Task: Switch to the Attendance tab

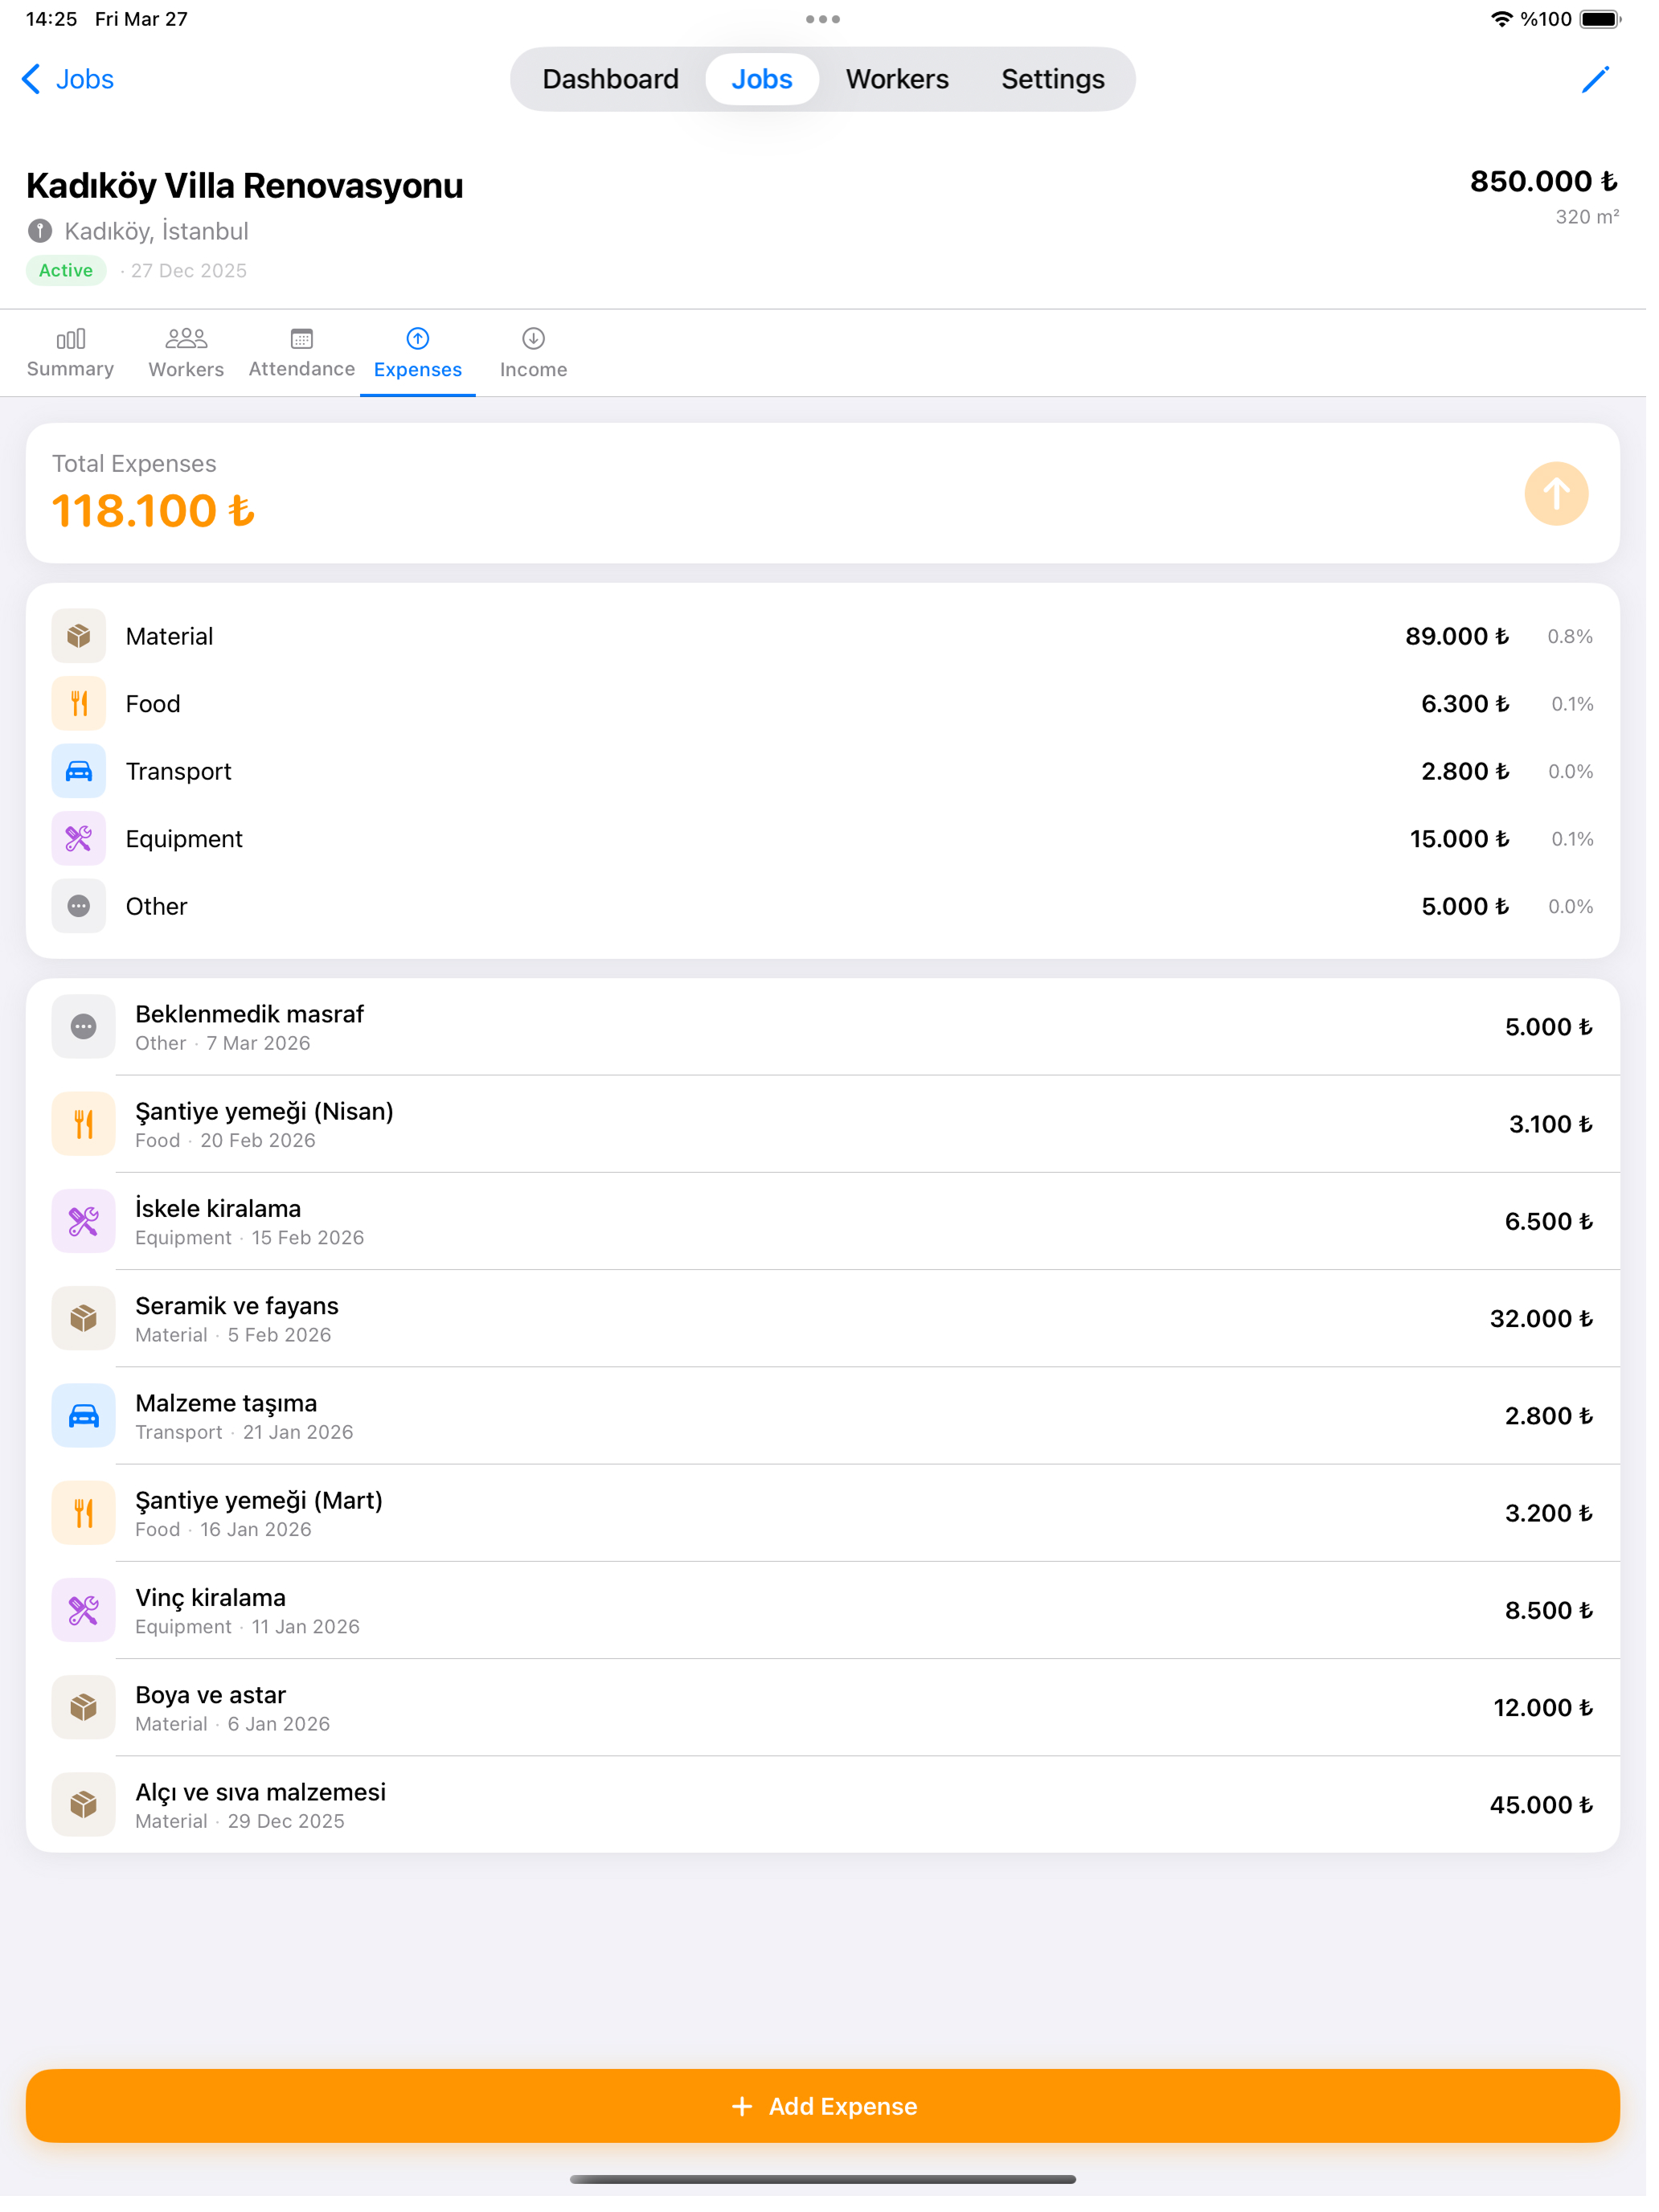Action: click(302, 353)
